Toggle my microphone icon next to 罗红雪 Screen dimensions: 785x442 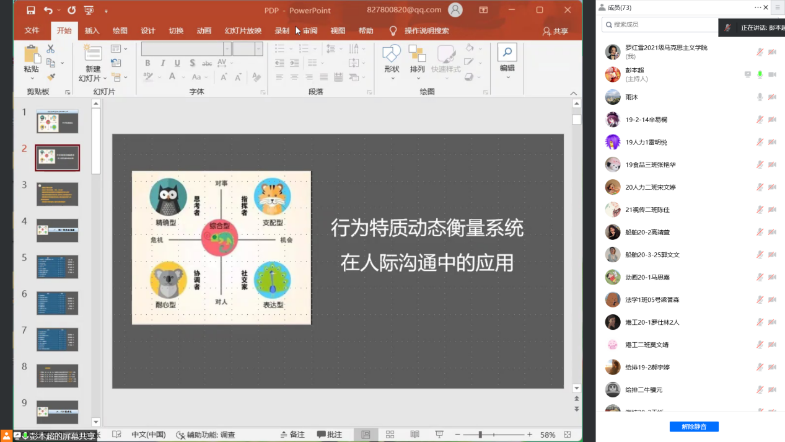click(x=760, y=52)
